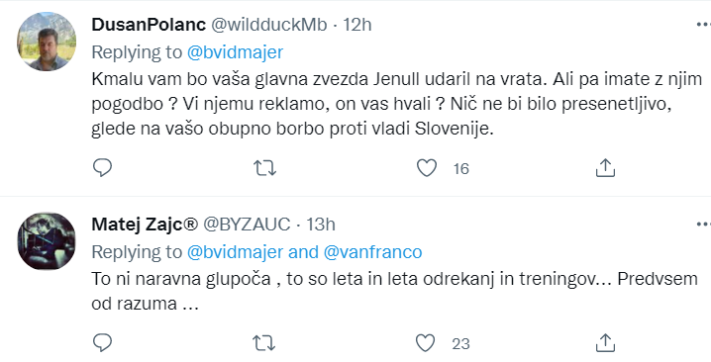711x362 pixels.
Task: Open @vanfranco mention in second tweet
Action: (372, 251)
